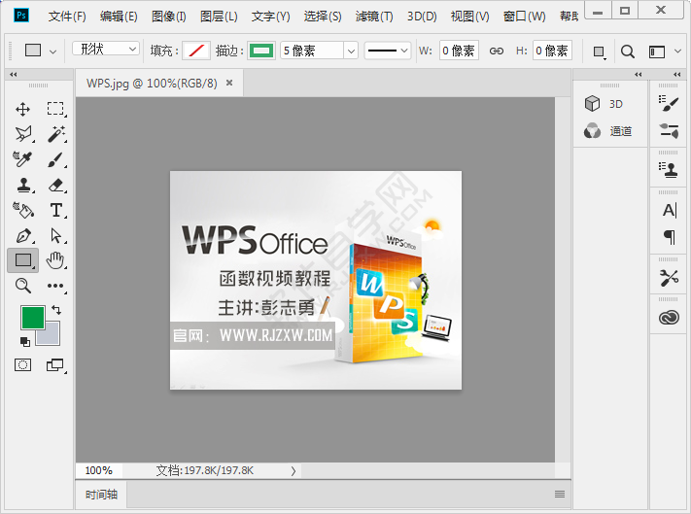Open the Brush Settings panel icon

click(669, 104)
